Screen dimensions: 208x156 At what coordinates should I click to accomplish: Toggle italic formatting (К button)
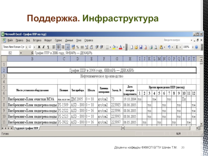(x=43, y=47)
